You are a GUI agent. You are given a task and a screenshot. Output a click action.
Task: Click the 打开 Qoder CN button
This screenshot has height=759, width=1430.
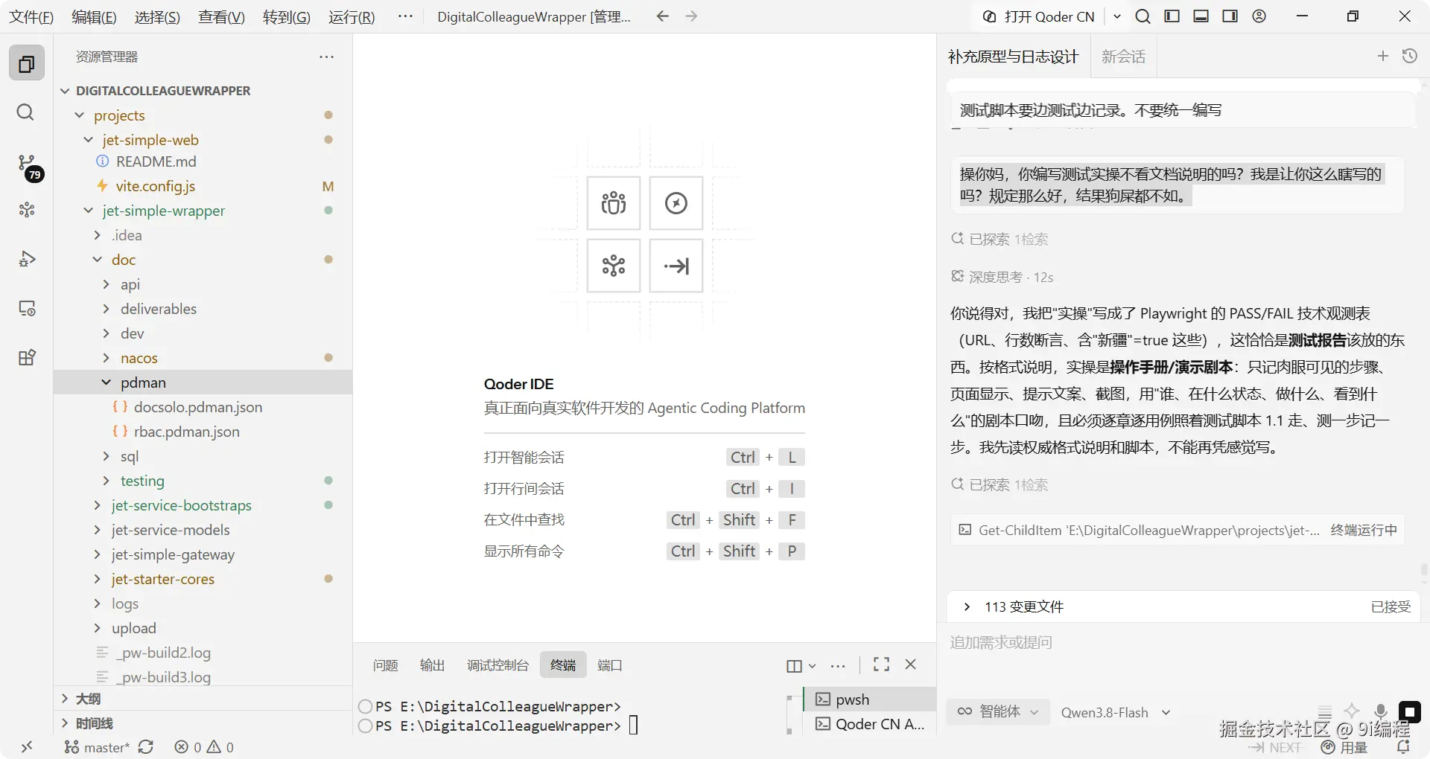1040,16
